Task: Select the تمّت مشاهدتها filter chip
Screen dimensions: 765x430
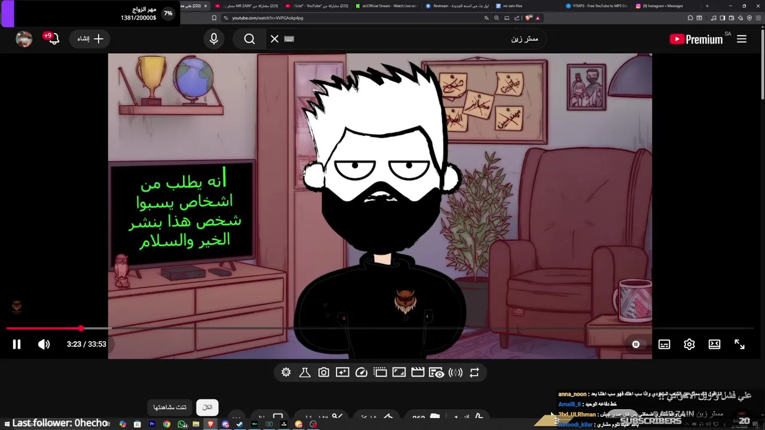Action: pos(170,407)
